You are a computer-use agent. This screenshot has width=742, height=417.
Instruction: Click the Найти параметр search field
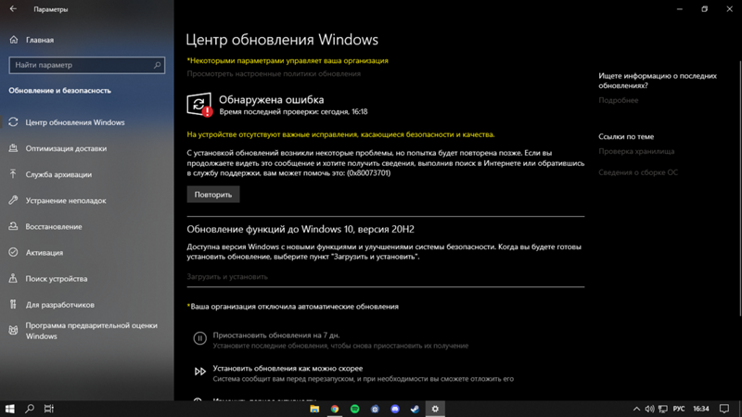(x=86, y=65)
